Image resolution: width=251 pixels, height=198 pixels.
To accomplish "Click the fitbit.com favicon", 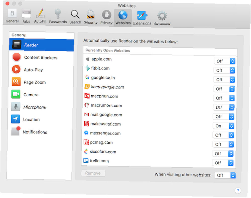I will tap(87, 68).
